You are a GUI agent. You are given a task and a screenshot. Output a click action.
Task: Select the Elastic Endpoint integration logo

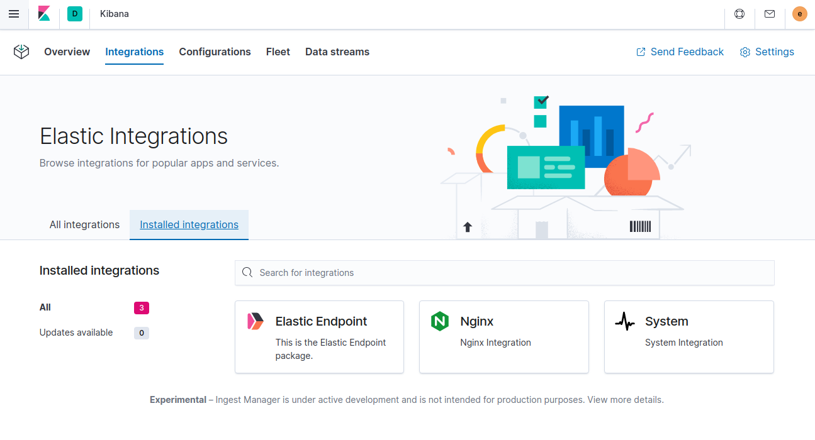tap(256, 321)
